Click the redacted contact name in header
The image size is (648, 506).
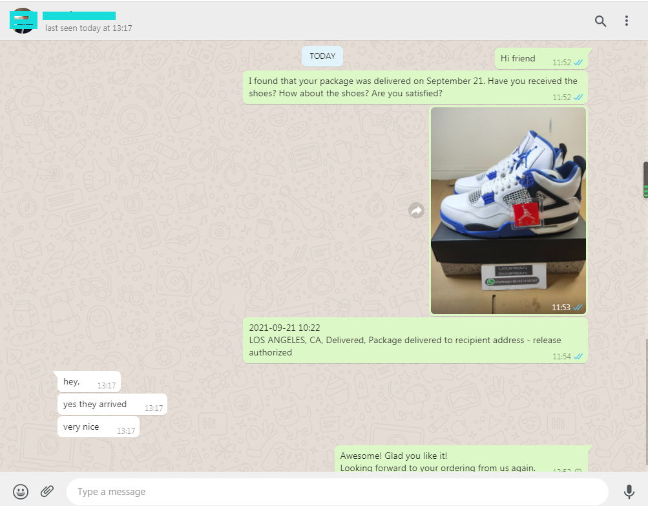point(79,15)
